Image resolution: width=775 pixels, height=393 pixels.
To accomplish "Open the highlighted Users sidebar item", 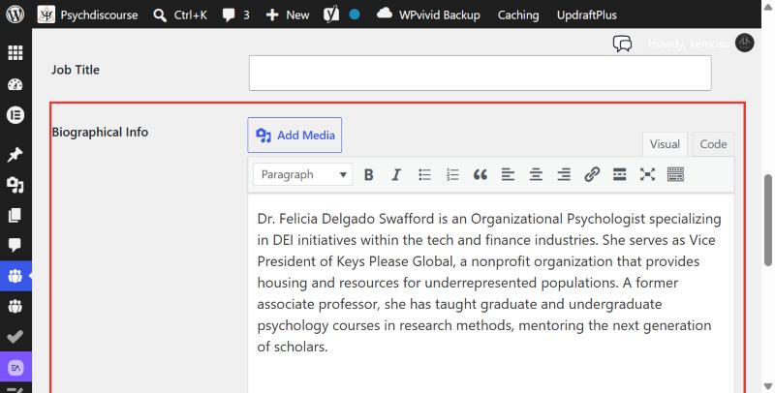I will click(x=15, y=276).
